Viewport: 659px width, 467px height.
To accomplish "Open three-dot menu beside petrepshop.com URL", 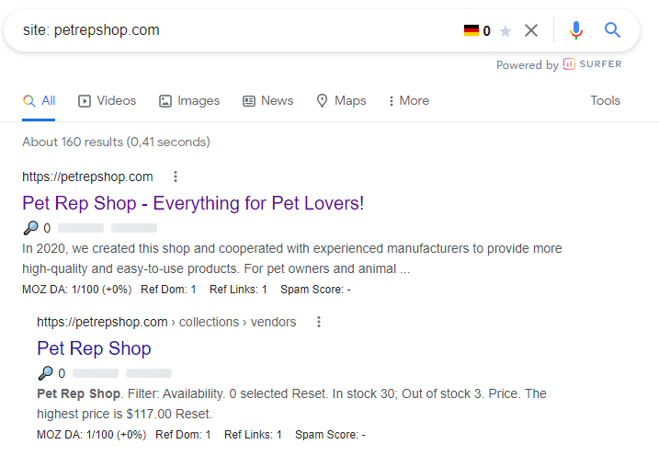I will tap(176, 177).
